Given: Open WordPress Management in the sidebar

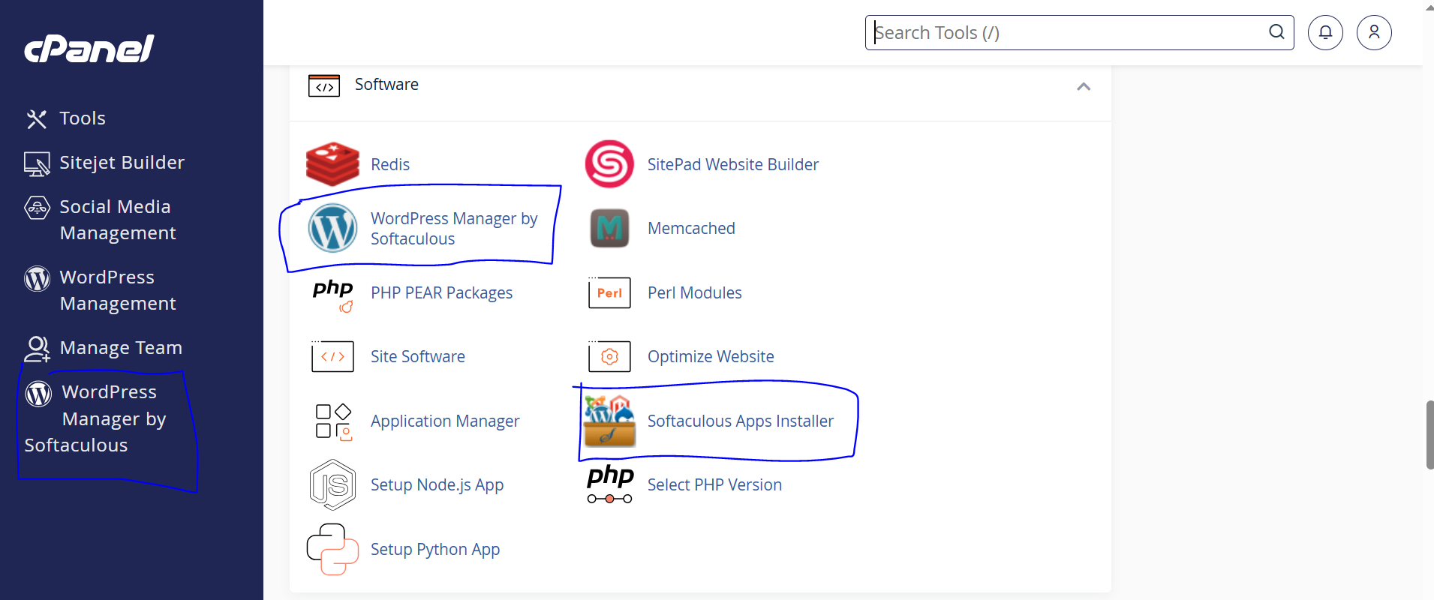Looking at the screenshot, I should coord(117,290).
